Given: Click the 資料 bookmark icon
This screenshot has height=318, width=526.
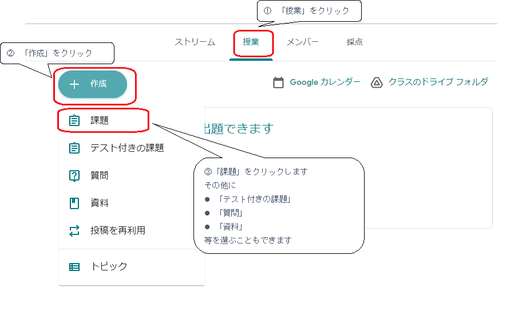Looking at the screenshot, I should tap(74, 203).
